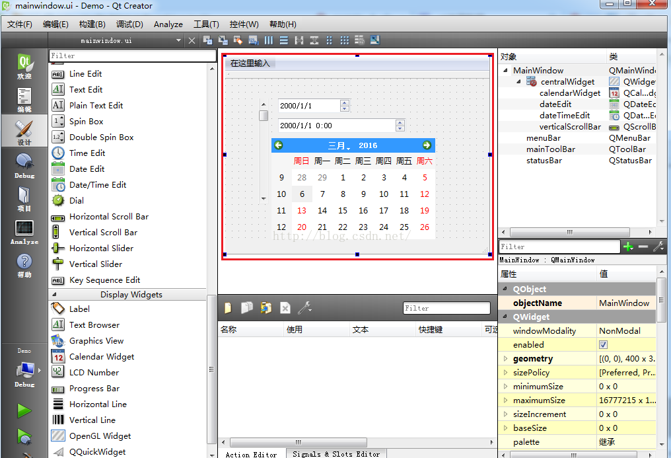Create a new action in Action Editor
This screenshot has height=458, width=671.
228,308
